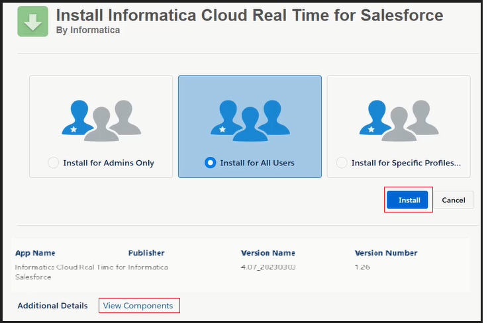Click the Additional Details label
488x323 pixels.
pyautogui.click(x=52, y=306)
